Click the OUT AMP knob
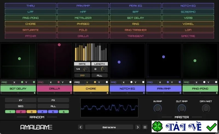The width and height of the screenshot is (219, 134). (182, 108)
